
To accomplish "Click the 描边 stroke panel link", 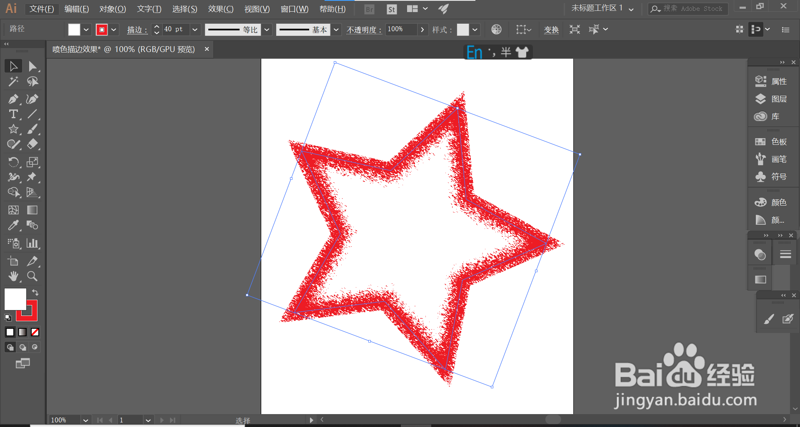I will tap(137, 30).
